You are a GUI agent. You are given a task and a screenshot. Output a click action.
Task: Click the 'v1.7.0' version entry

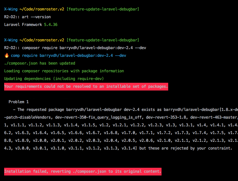click(x=128, y=133)
